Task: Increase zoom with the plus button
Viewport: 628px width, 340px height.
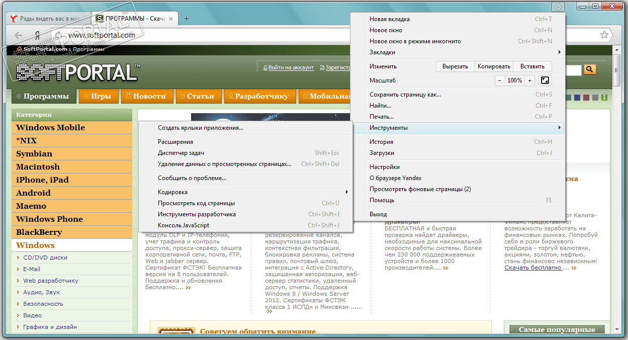Action: click(529, 80)
